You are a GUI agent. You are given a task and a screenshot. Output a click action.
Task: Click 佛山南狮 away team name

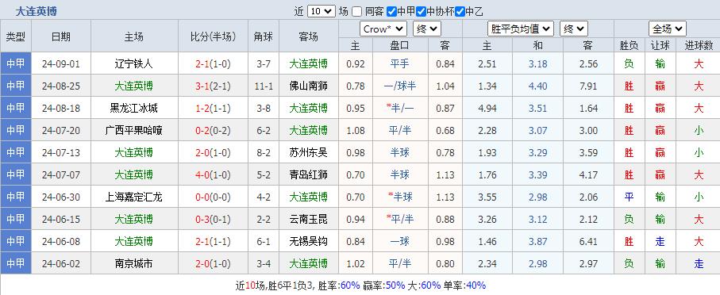point(309,86)
